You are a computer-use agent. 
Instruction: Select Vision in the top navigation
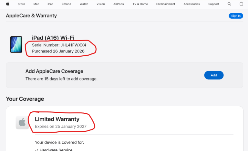(101, 4)
